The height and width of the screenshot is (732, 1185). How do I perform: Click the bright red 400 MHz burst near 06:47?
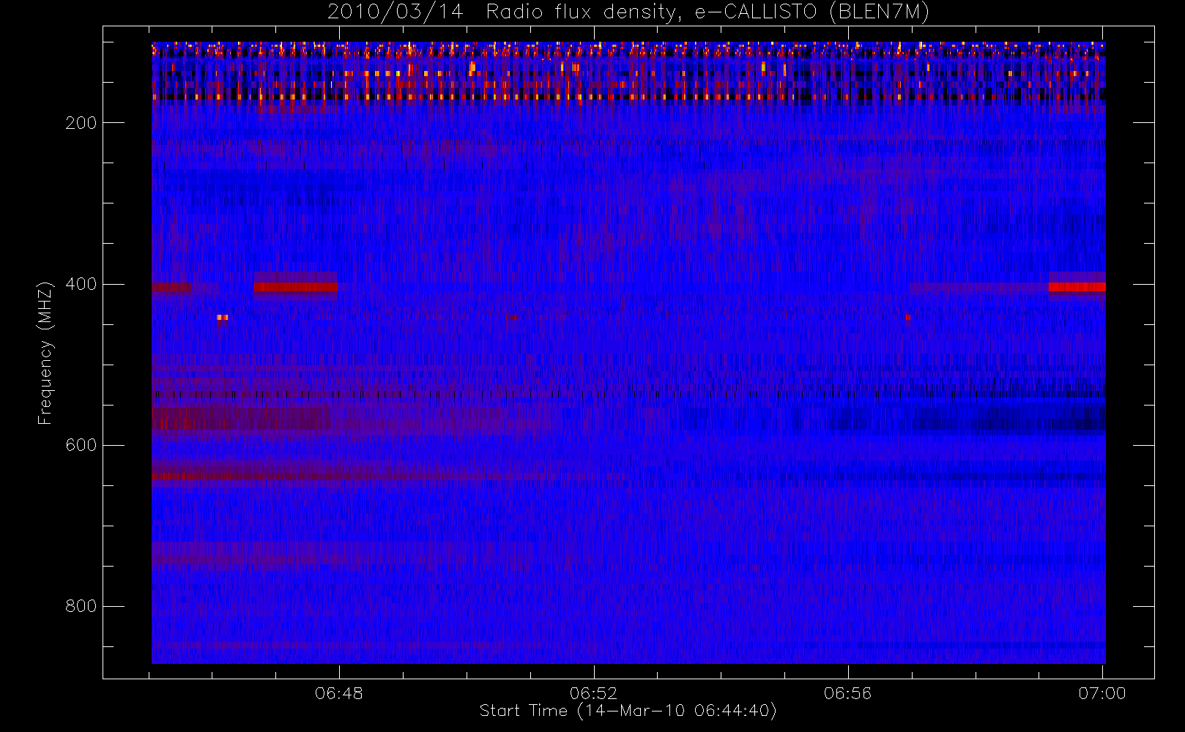click(296, 287)
